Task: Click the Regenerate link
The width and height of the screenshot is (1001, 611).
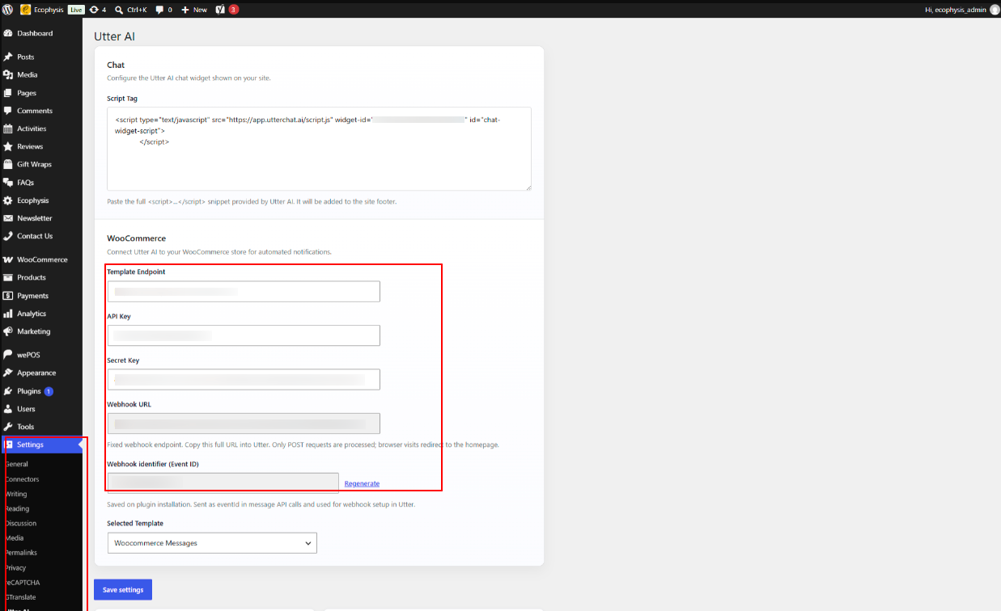Action: 362,483
